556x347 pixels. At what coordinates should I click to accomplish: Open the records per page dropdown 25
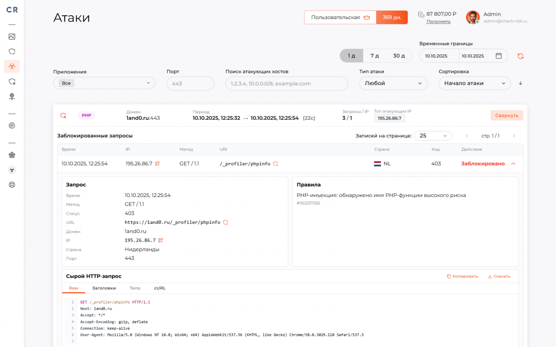(433, 136)
